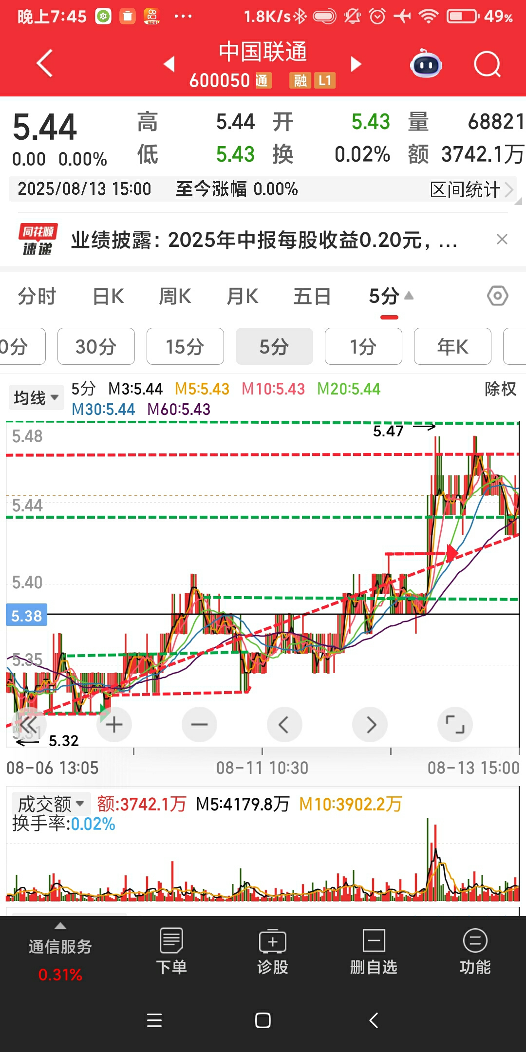This screenshot has width=526, height=1052.
Task: Tap Android back navigation button
Action: coord(374,1020)
